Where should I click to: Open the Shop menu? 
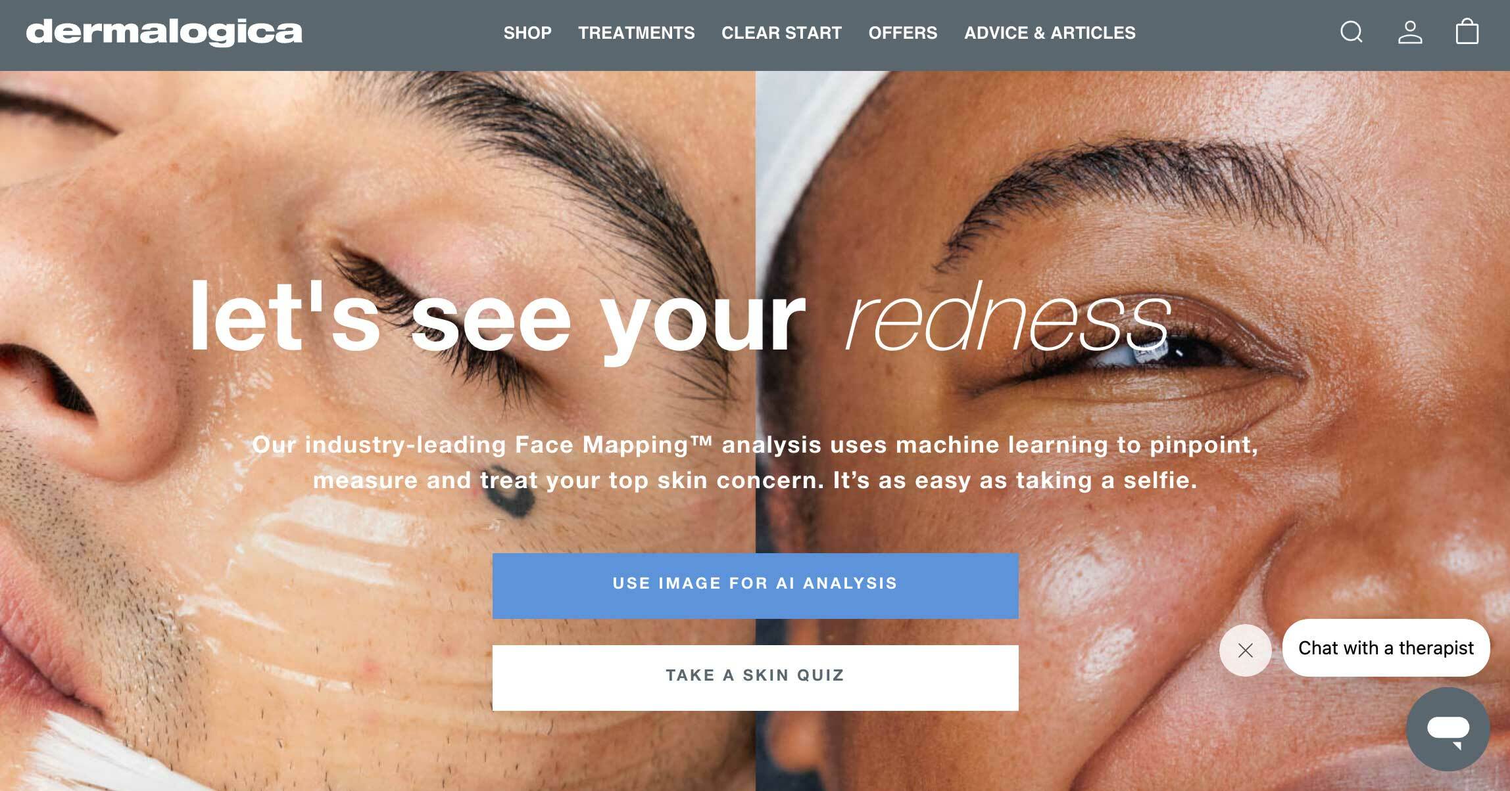click(527, 33)
